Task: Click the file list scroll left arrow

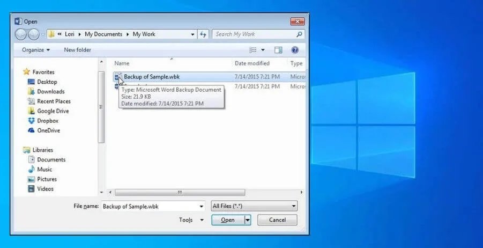Action: pyautogui.click(x=110, y=192)
